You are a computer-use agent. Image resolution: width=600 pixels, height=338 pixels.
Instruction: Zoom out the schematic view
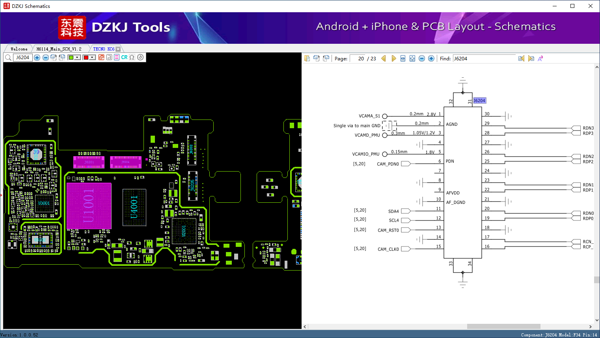422,58
